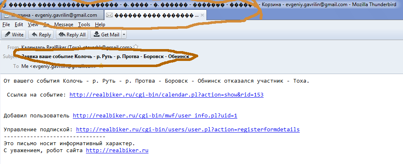Toggle the star beside the To recipient
This screenshot has width=403, height=164.
pyautogui.click(x=100, y=66)
